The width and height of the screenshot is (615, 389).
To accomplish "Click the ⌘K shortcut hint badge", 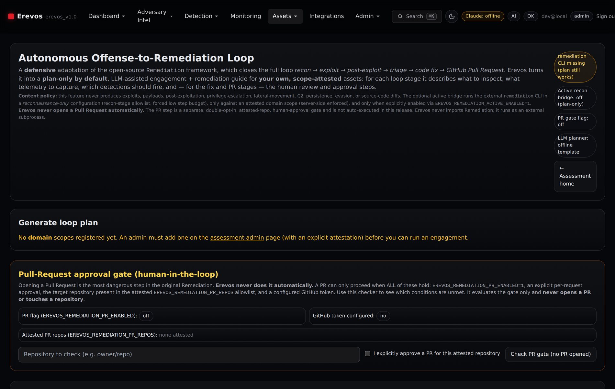I will click(x=431, y=16).
